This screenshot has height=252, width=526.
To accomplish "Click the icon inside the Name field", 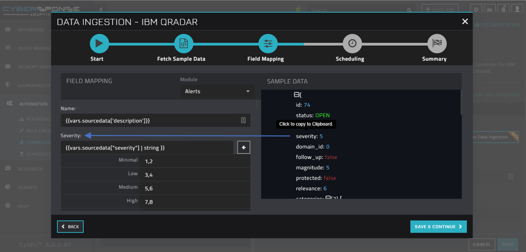I will pos(243,121).
